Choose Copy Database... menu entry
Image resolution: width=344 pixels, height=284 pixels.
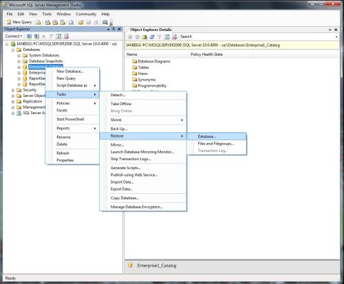[x=143, y=198]
